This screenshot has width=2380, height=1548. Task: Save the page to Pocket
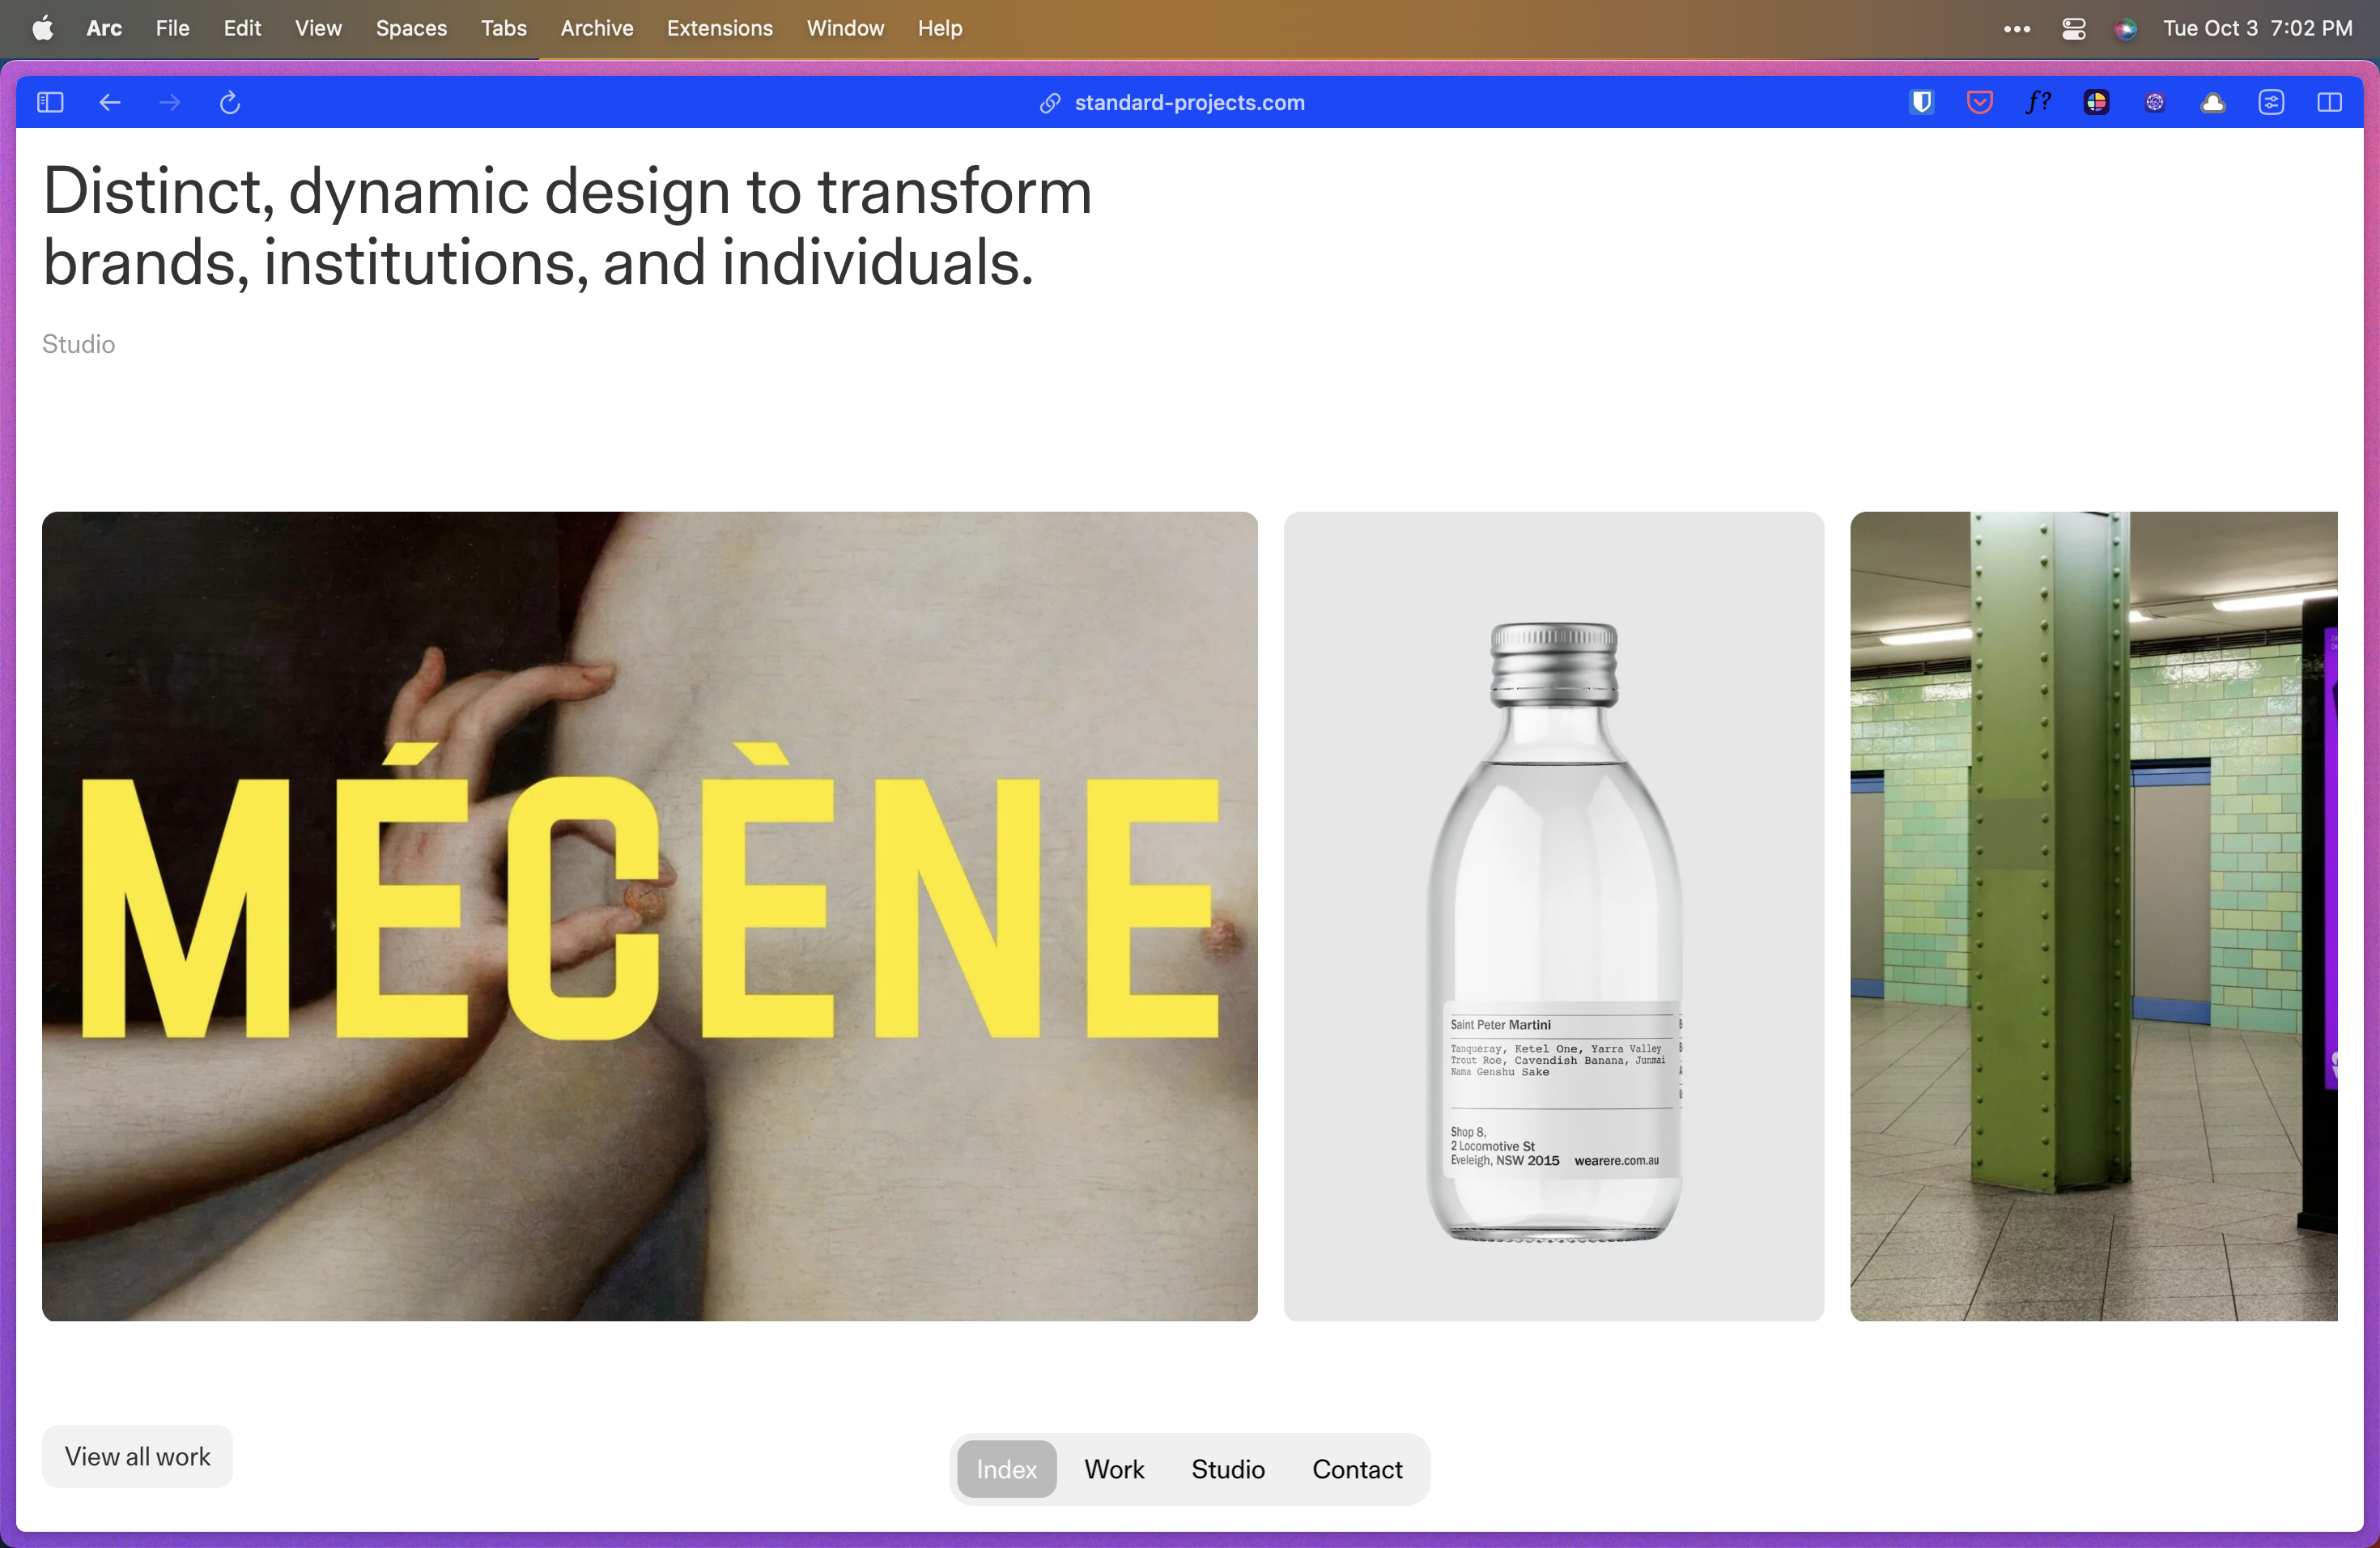(1979, 102)
